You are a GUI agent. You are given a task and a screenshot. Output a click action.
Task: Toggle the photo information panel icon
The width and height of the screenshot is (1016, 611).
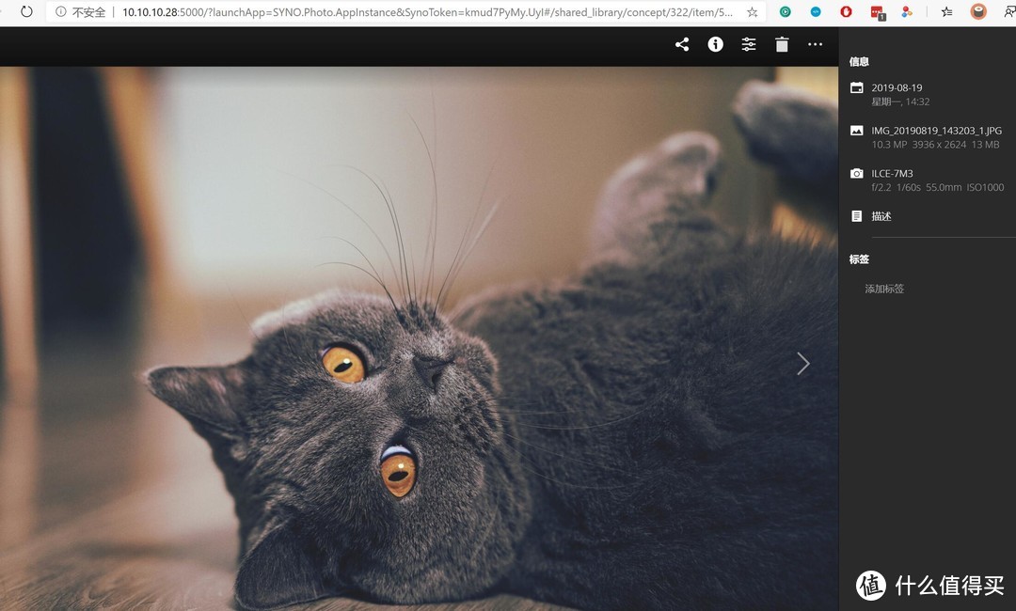click(715, 44)
